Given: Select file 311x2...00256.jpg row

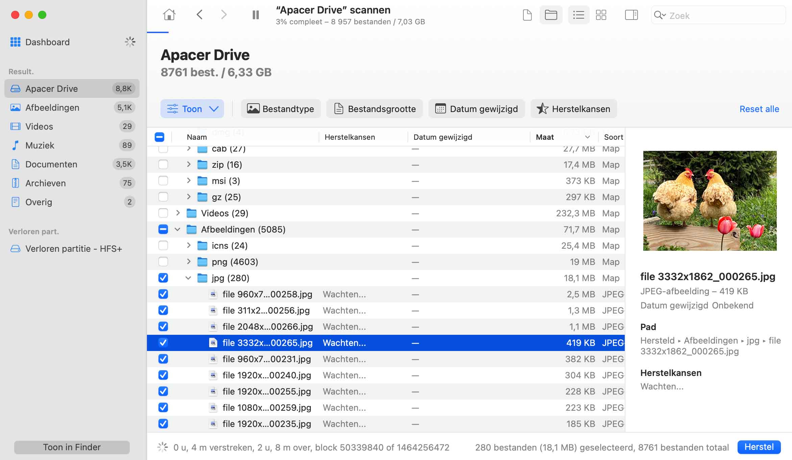Looking at the screenshot, I should [386, 310].
